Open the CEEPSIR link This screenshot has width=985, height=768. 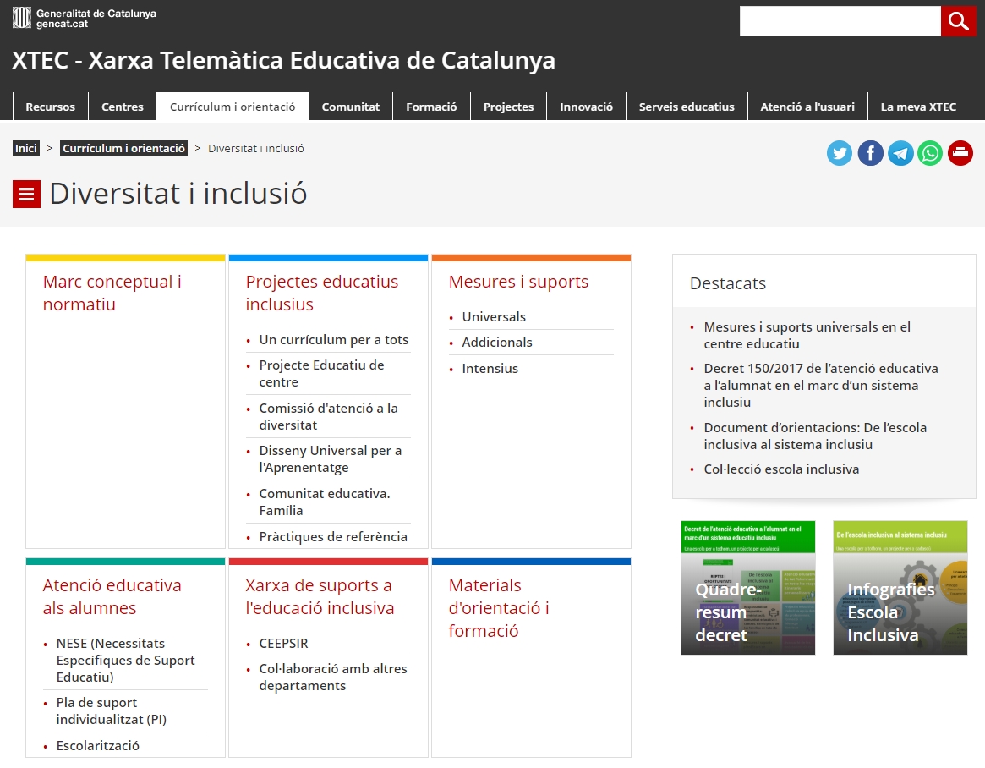[283, 643]
